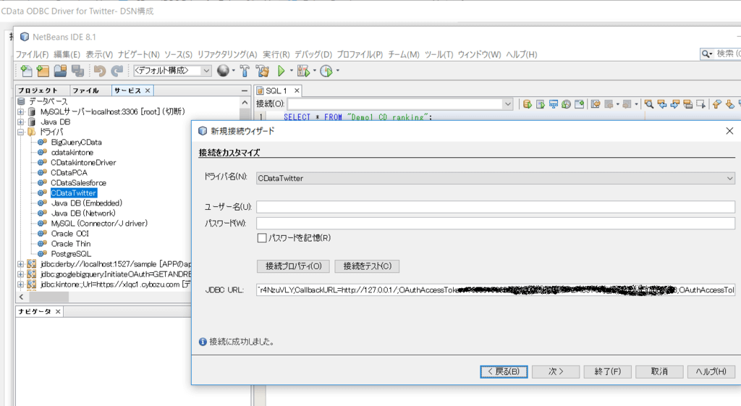Image resolution: width=741 pixels, height=406 pixels.
Task: Click the 接続プロパティ(O) button
Action: [x=294, y=266]
